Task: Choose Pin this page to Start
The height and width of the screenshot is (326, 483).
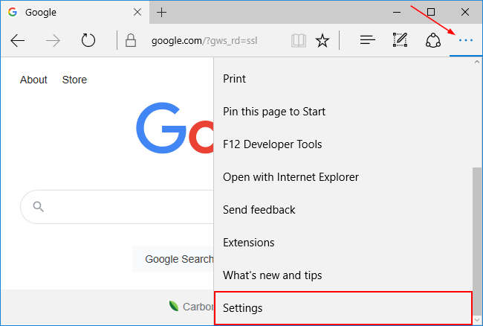Action: tap(343, 112)
